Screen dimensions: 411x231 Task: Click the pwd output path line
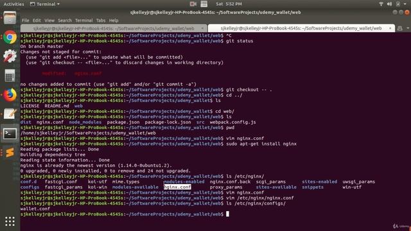point(88,133)
